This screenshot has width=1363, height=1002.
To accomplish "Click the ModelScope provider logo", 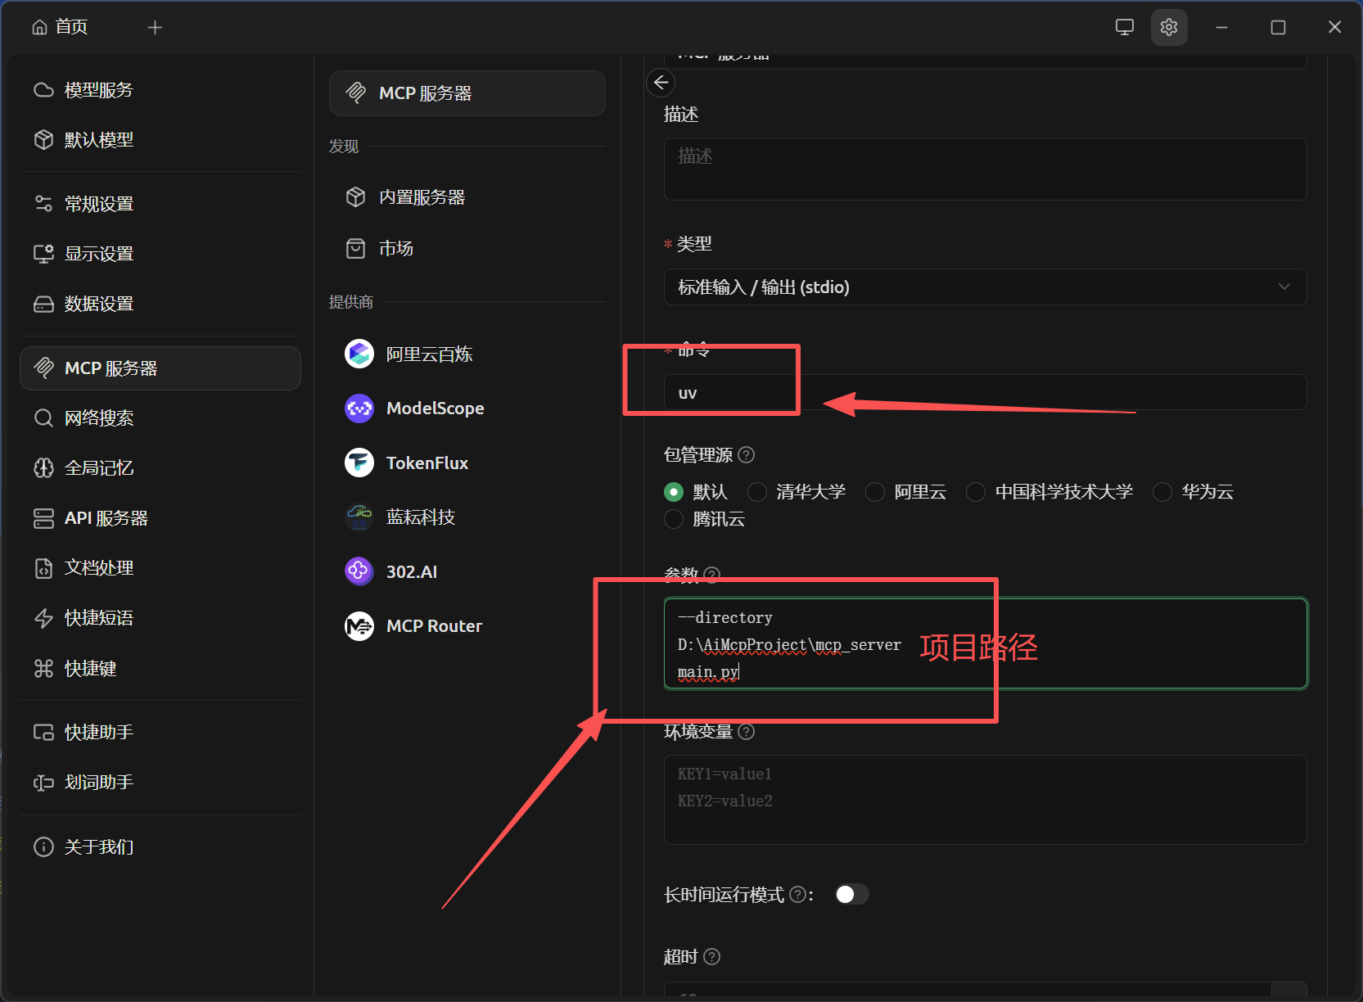I will (x=359, y=408).
